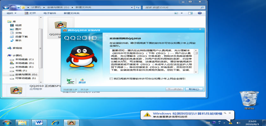
Task: Open the 组织 dropdown menu
Action: click(11, 13)
